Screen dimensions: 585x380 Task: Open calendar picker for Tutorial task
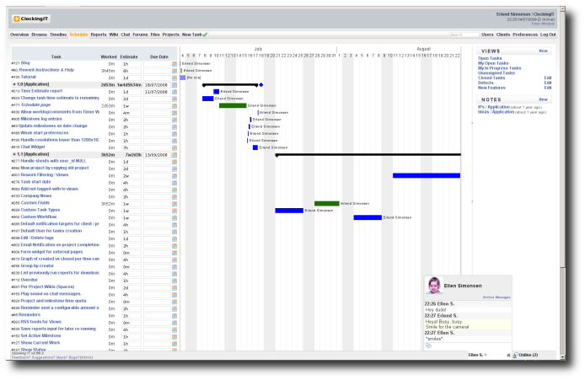pyautogui.click(x=174, y=78)
